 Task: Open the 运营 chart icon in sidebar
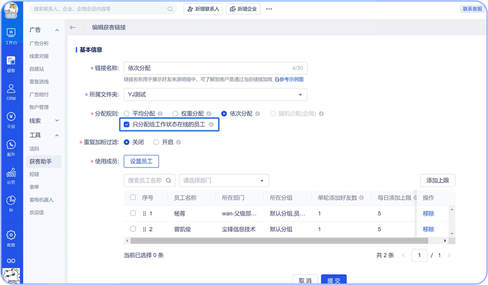point(11,176)
